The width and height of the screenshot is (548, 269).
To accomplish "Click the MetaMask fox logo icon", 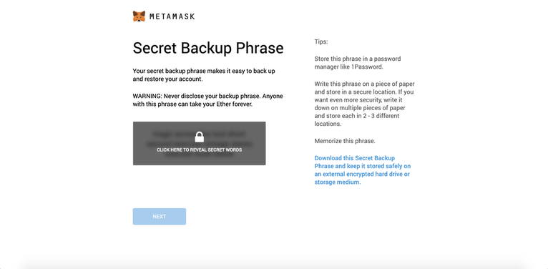I will click(139, 16).
